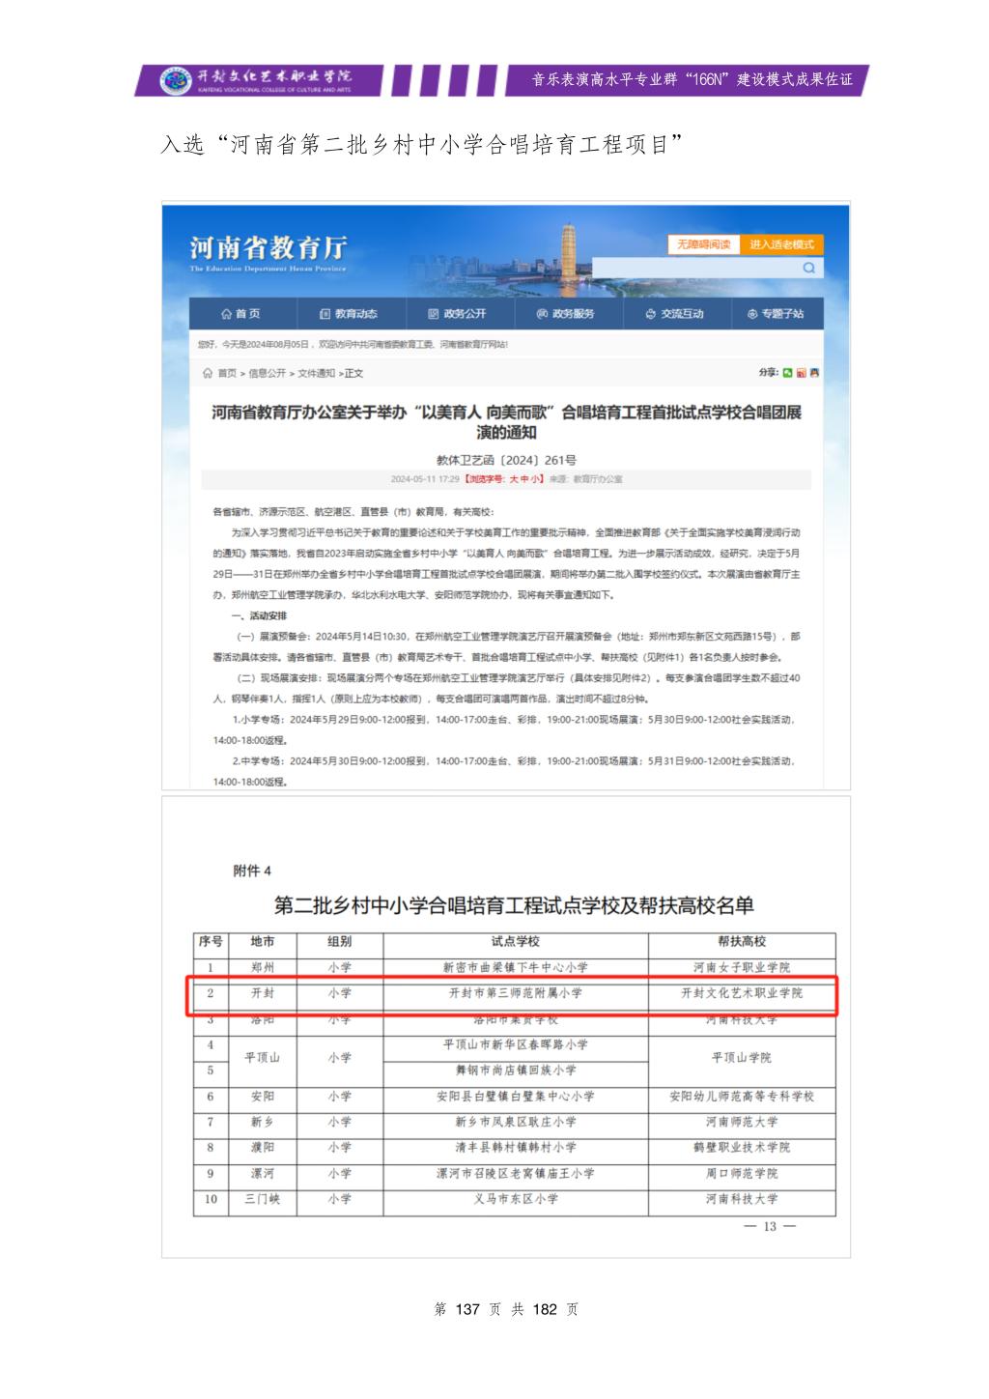This screenshot has height=1399, width=989.
Task: Click the Kaifeng college logo emblem
Action: coord(176,80)
